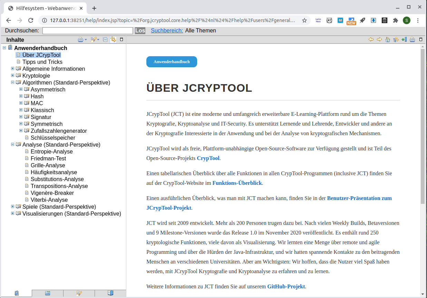Select the Über JCrypTool topic
This screenshot has width=427, height=298.
pyautogui.click(x=41, y=55)
